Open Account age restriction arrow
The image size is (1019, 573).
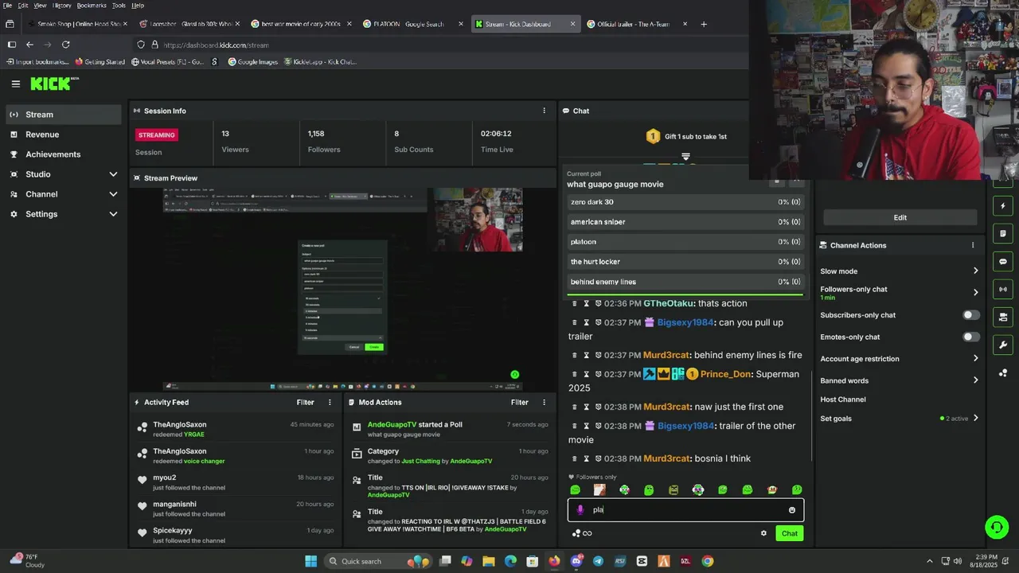(975, 359)
